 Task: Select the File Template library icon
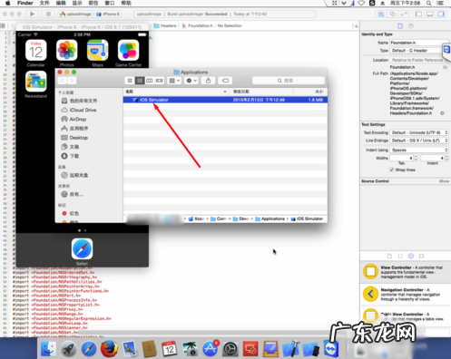(x=389, y=256)
